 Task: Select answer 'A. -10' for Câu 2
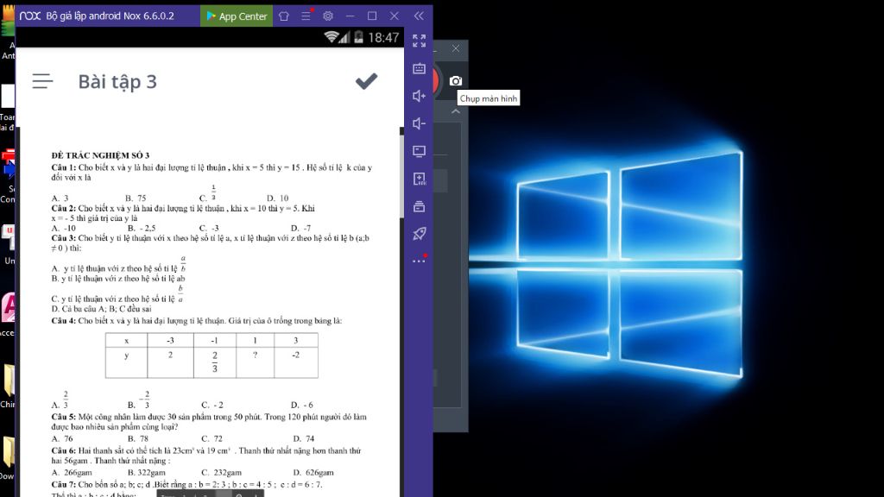tap(64, 228)
